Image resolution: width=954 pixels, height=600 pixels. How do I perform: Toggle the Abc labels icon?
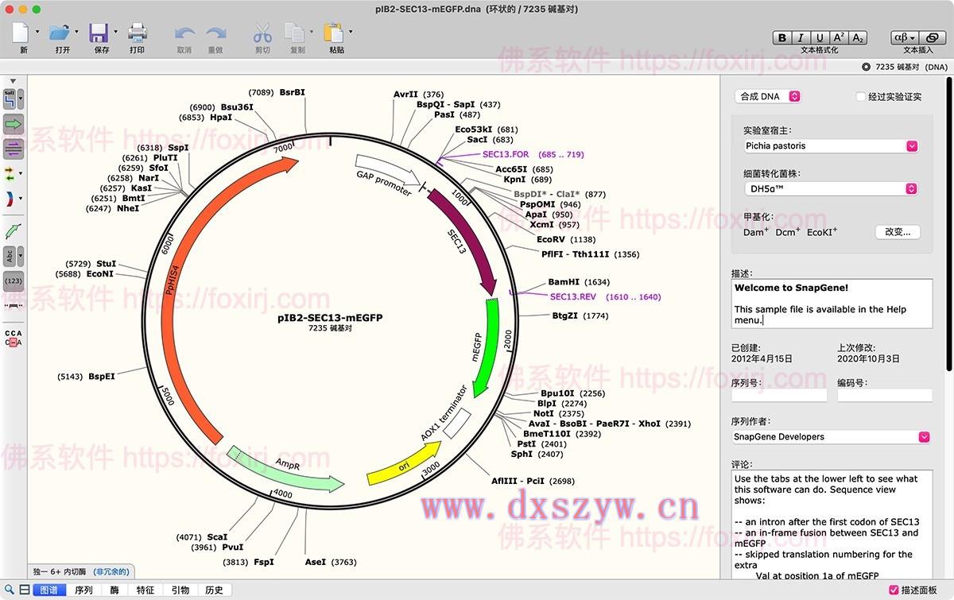click(x=10, y=256)
